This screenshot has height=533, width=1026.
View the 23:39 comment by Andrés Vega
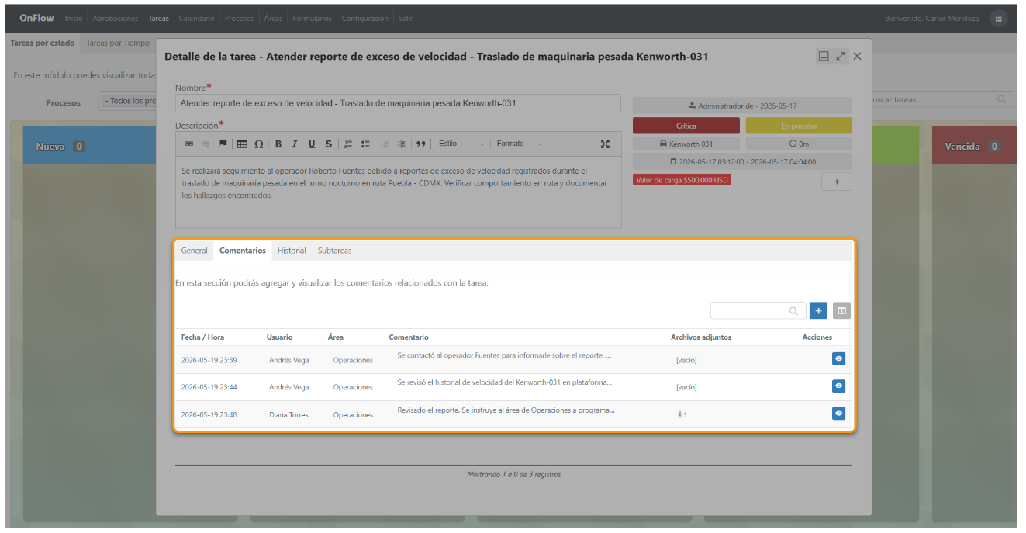[x=838, y=358]
